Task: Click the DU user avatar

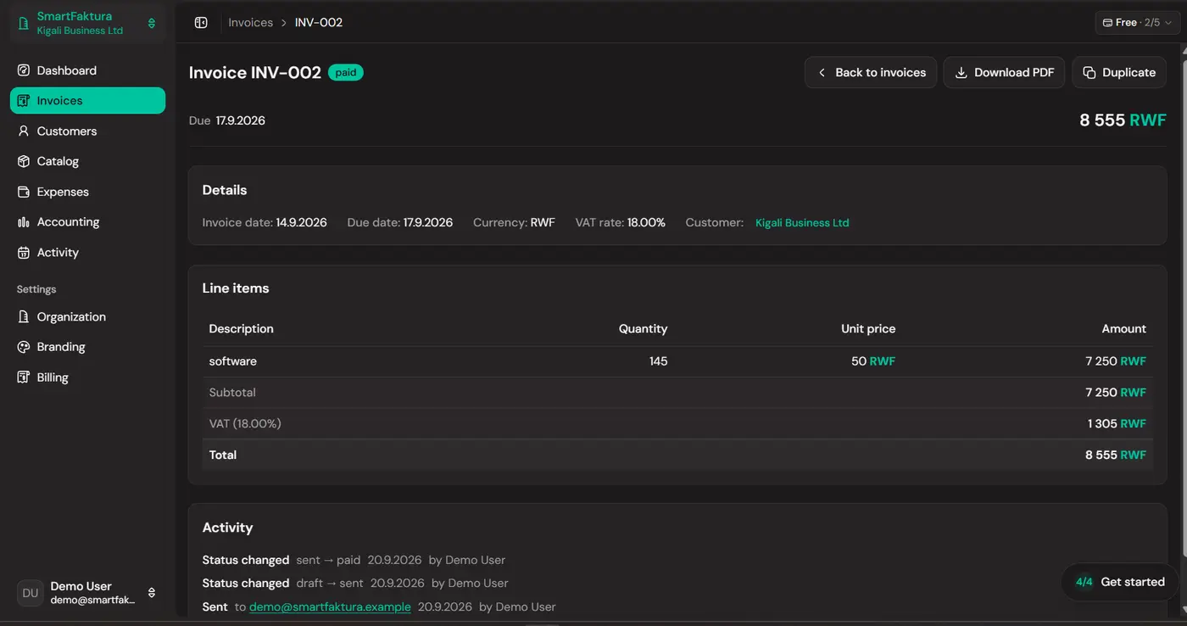Action: 31,593
